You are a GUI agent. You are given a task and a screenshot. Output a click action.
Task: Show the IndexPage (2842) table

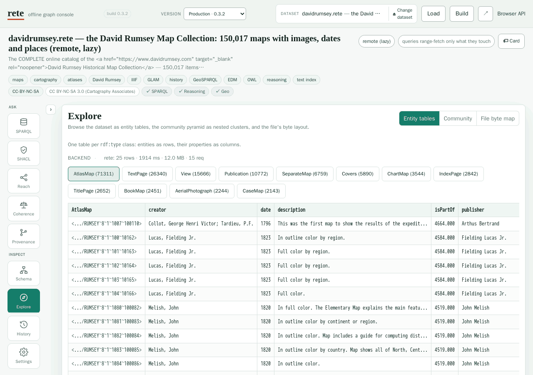click(458, 174)
